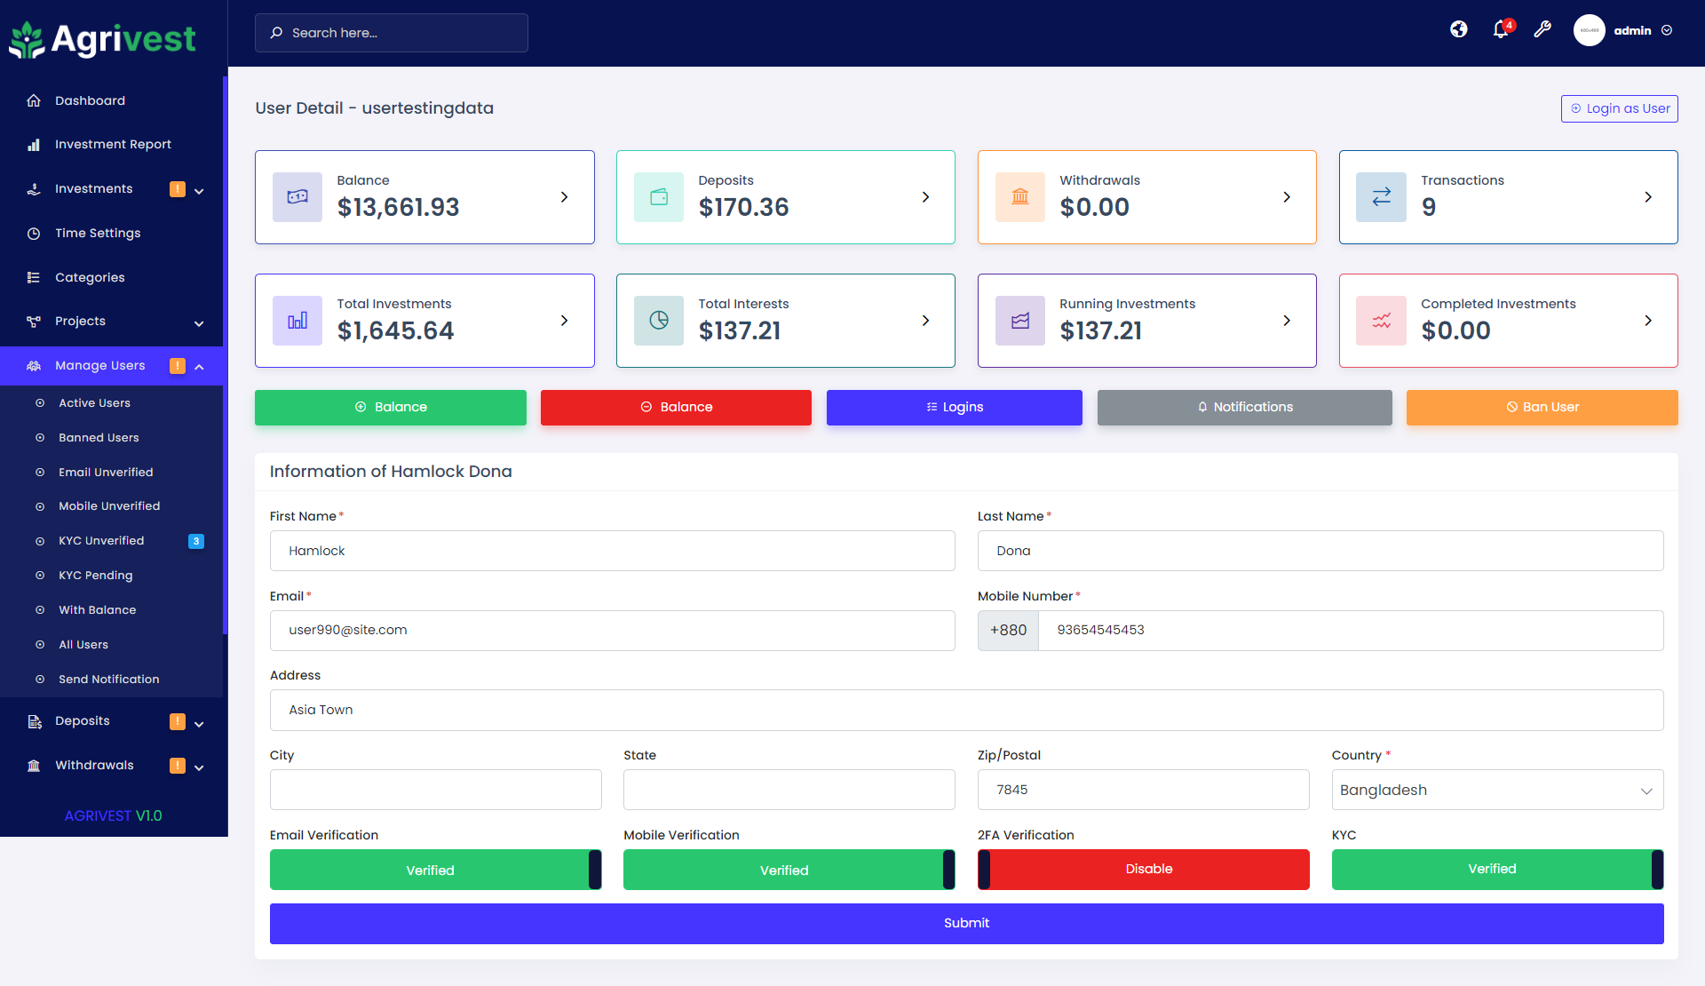Submit the Hamlock Dona information form

point(966,923)
